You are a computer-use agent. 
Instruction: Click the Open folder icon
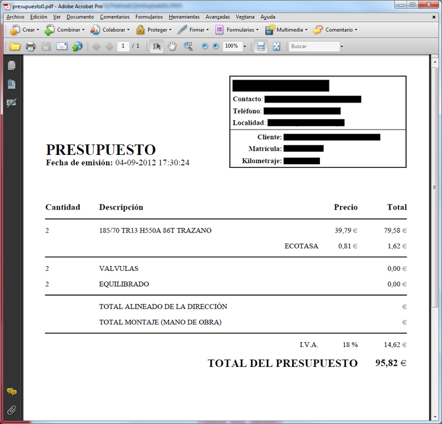[x=15, y=46]
